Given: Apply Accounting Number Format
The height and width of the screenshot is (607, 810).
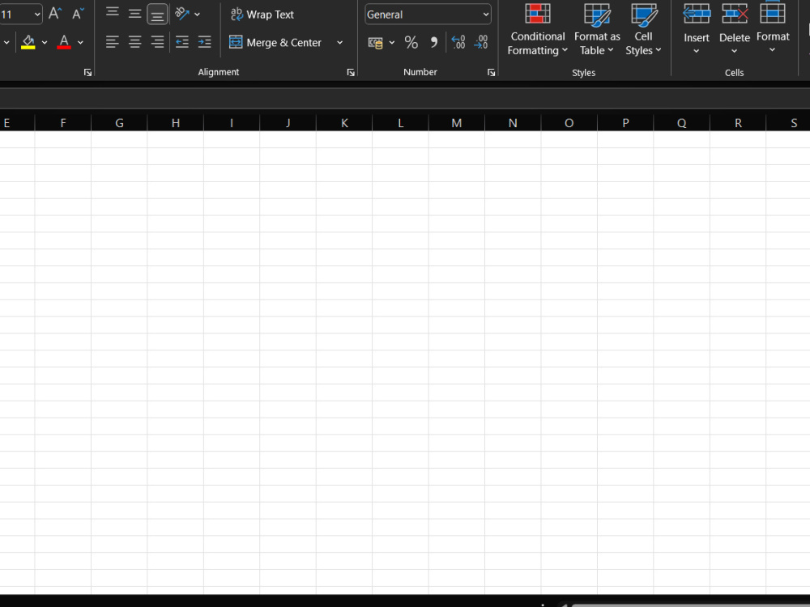Looking at the screenshot, I should [x=376, y=42].
